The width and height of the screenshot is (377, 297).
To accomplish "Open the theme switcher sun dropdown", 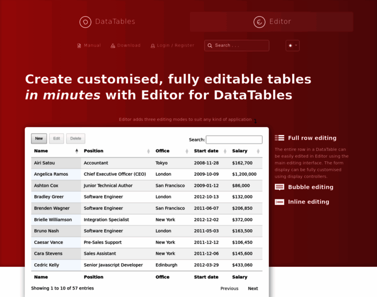I will click(x=293, y=46).
